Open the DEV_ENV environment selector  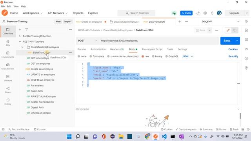coord(220,22)
